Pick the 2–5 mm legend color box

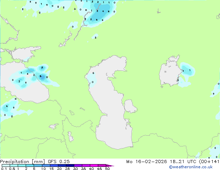point(30,165)
